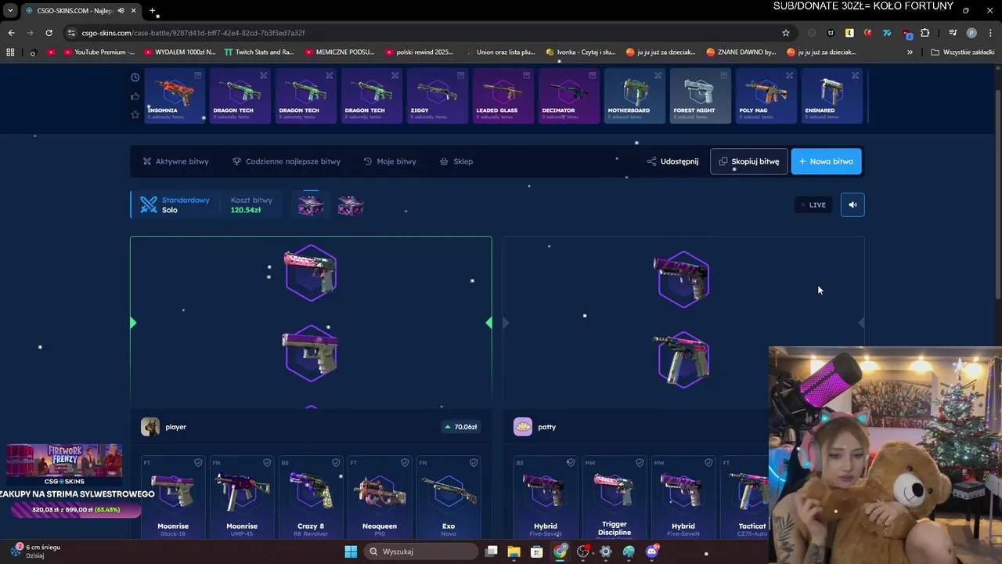Viewport: 1002px width, 564px height.
Task: Open polski rewind 2025 bookmark
Action: pyautogui.click(x=419, y=52)
